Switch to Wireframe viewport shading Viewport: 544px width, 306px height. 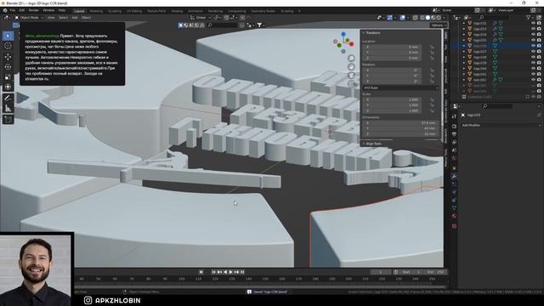(422, 17)
